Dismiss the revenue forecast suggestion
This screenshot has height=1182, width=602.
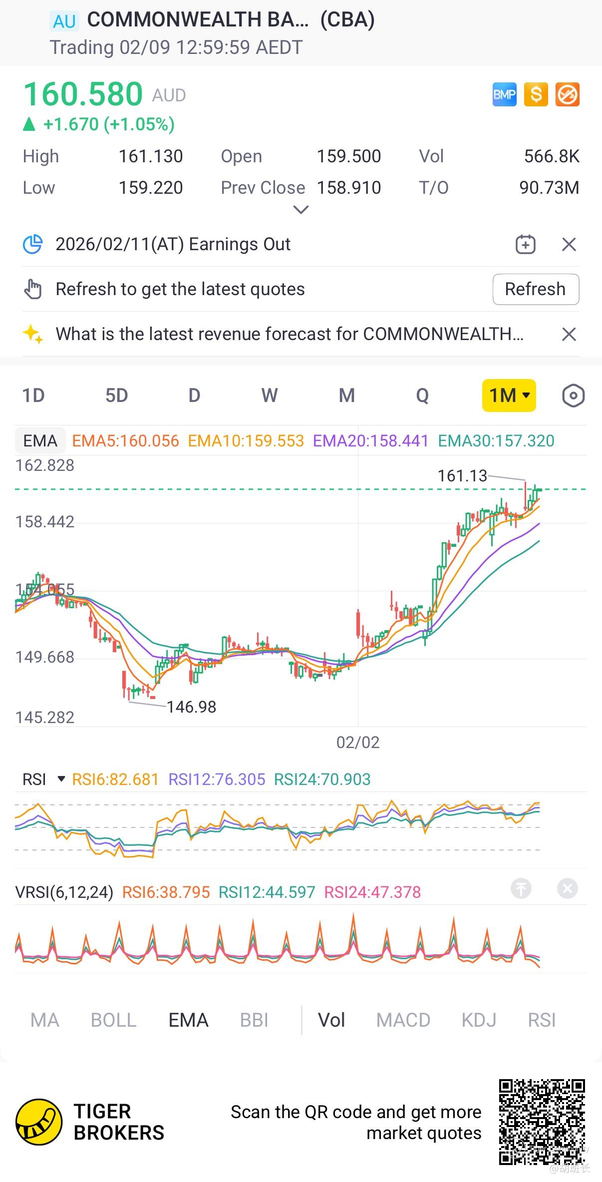pyautogui.click(x=569, y=334)
